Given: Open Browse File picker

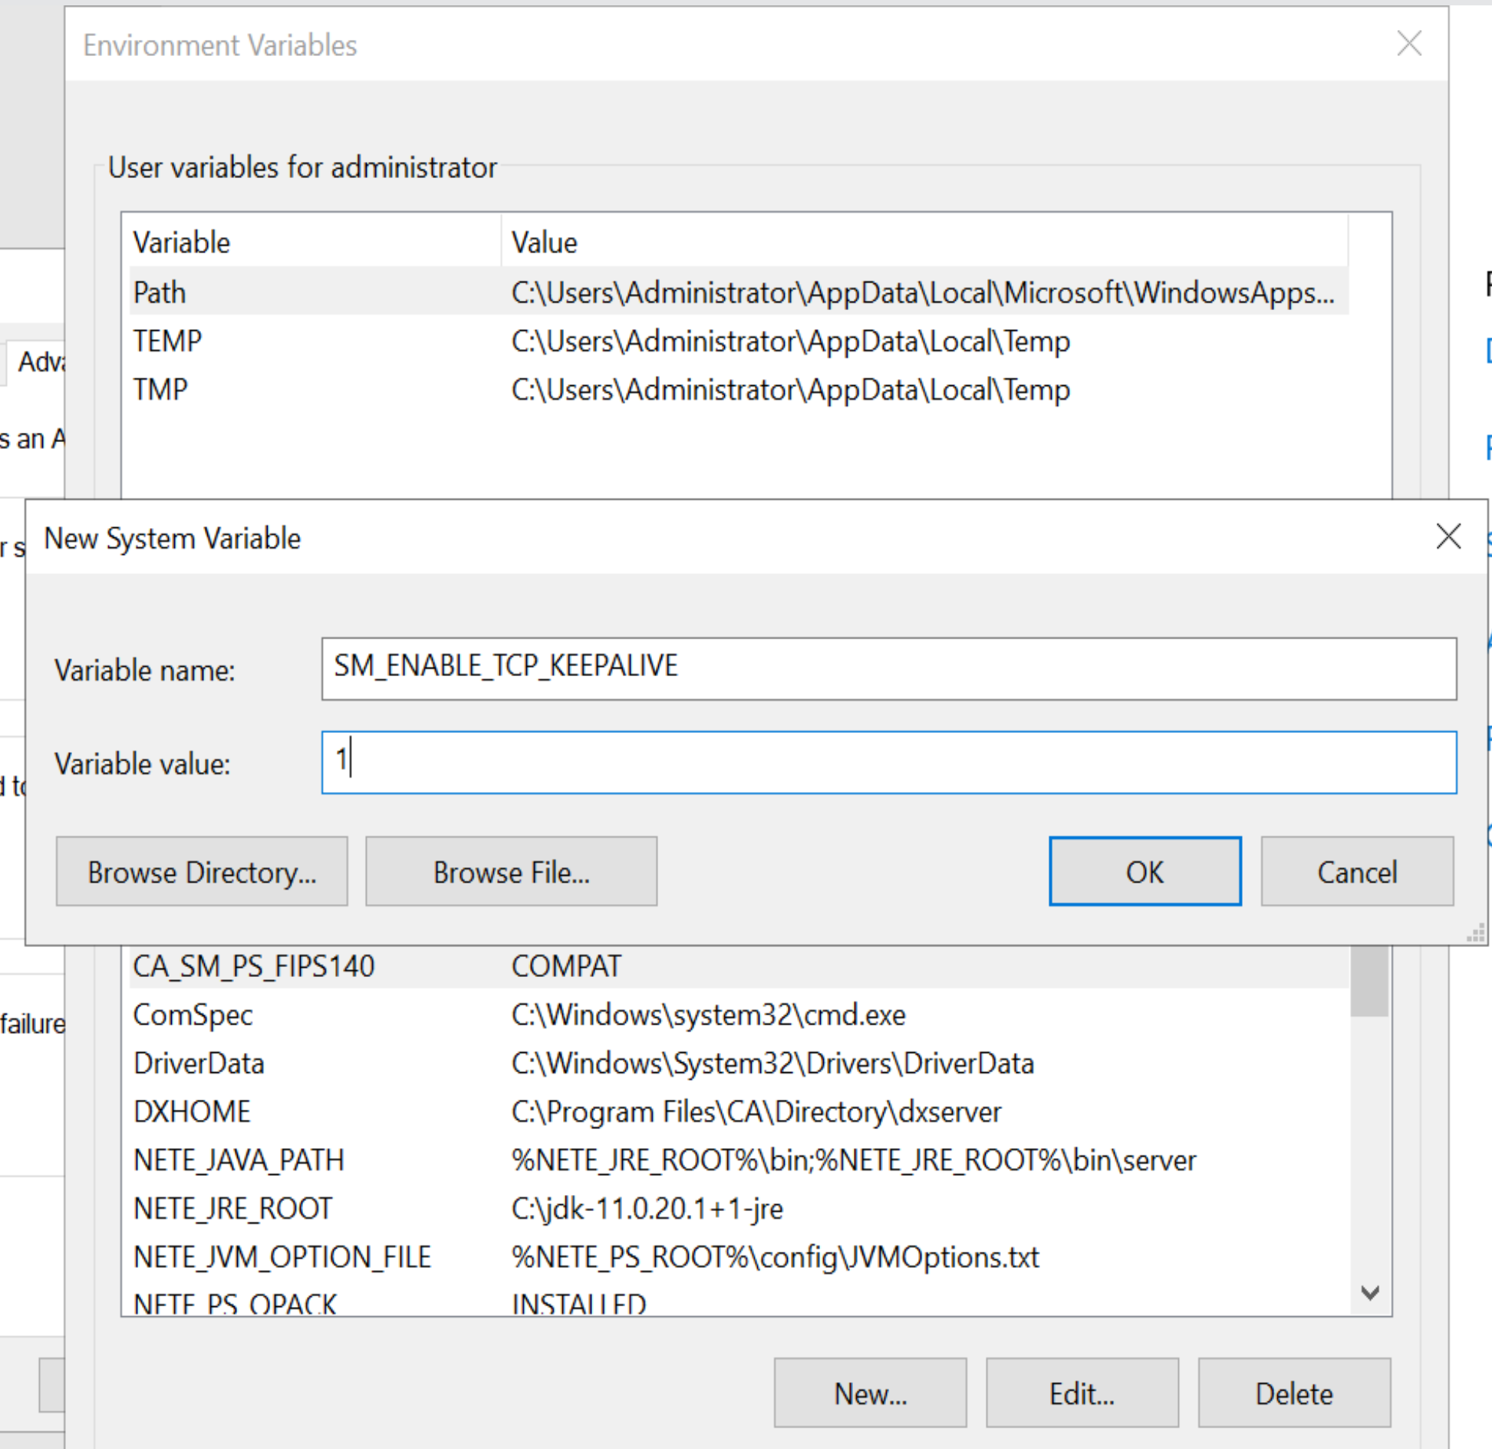Looking at the screenshot, I should point(511,872).
